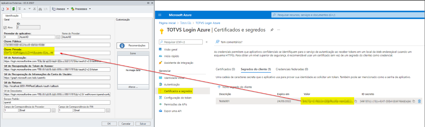Go to first record arrow icon
Viewport: 425px width, 127px height.
[19, 9]
